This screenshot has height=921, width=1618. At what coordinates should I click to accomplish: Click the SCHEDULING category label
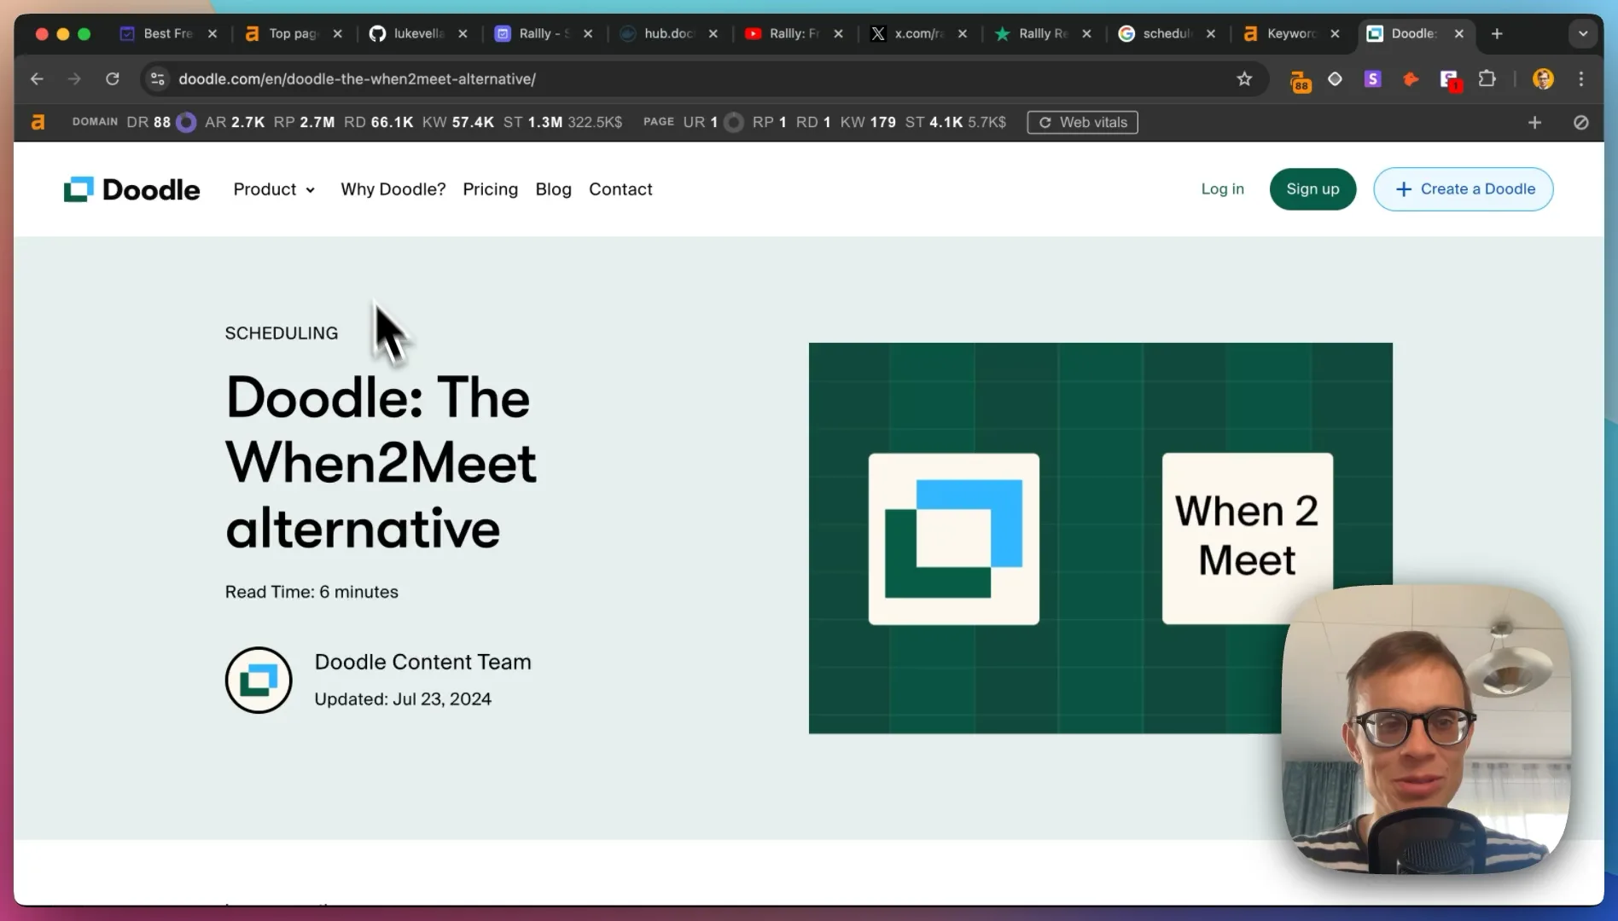[x=281, y=333]
